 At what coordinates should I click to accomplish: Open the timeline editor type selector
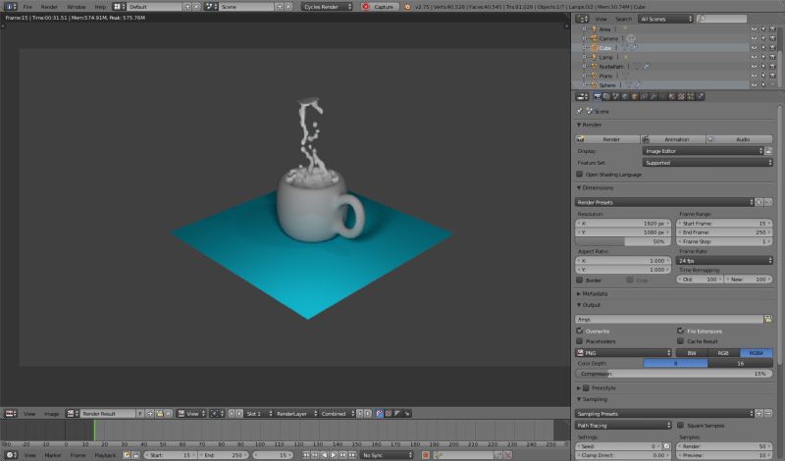click(x=11, y=455)
